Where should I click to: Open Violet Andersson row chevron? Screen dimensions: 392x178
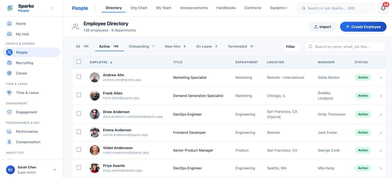click(381, 151)
